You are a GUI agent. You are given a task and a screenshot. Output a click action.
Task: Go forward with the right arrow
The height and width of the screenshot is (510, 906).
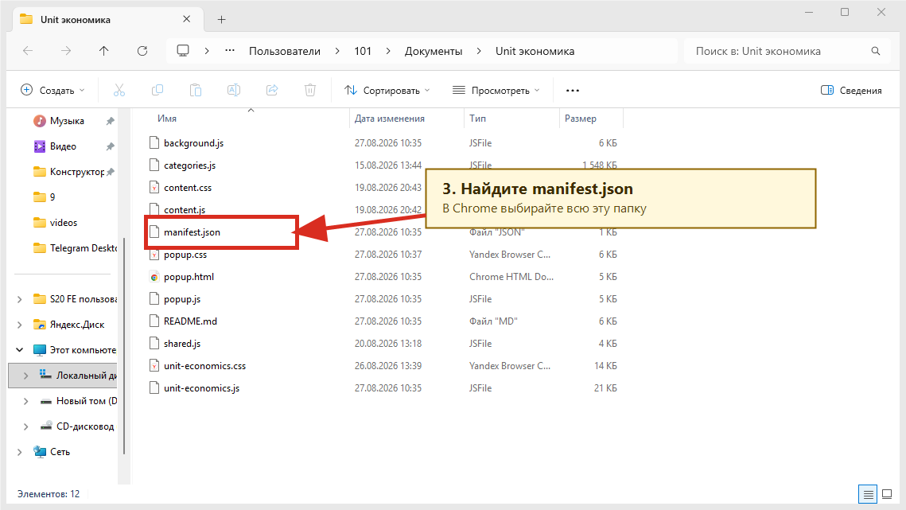66,51
